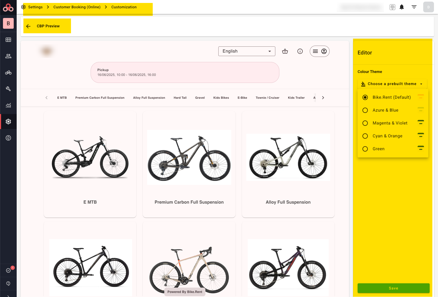
Task: Switch to Hard Tail category tab
Action: pos(180,98)
